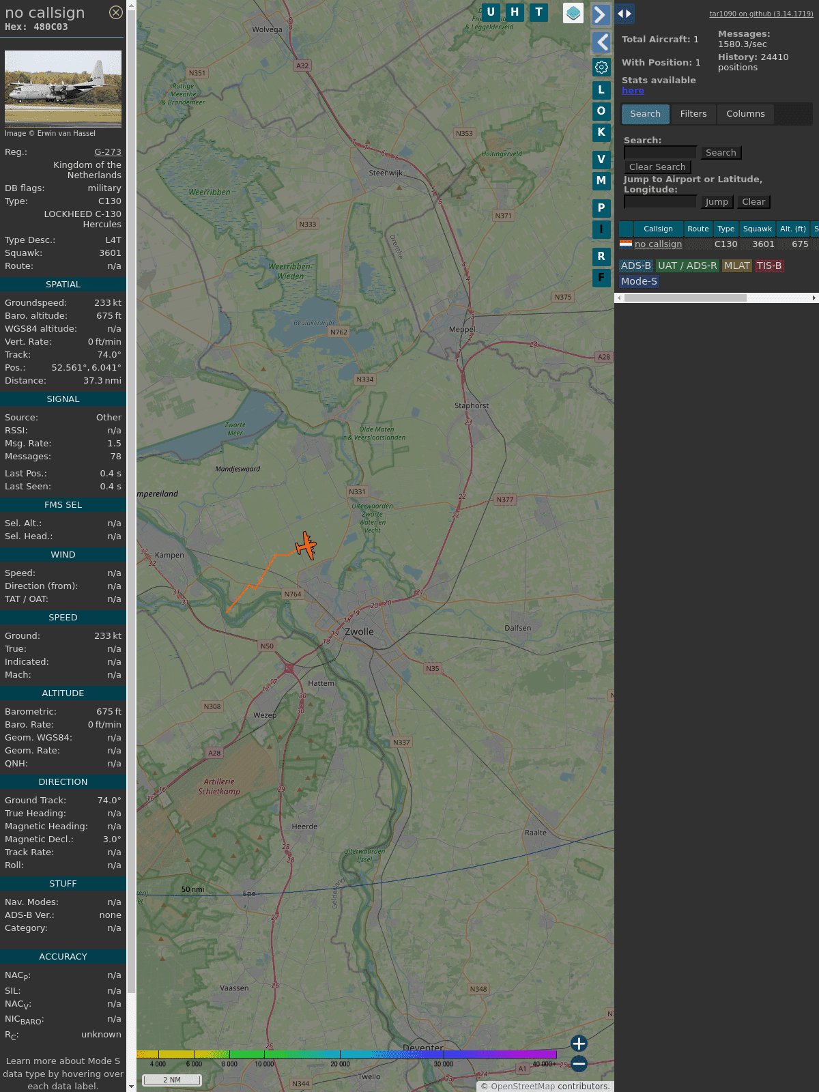
Task: Zoom out the map with minus
Action: (x=579, y=1063)
